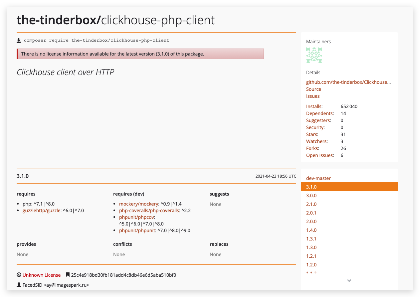The image size is (420, 297).
Task: Click the 3.1.0 version heading
Action: click(x=23, y=176)
